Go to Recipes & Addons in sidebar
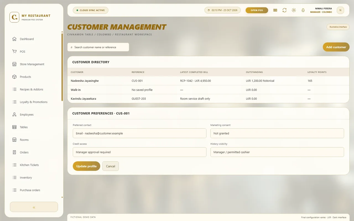Viewport: 354px width, 221px height. 31,90
